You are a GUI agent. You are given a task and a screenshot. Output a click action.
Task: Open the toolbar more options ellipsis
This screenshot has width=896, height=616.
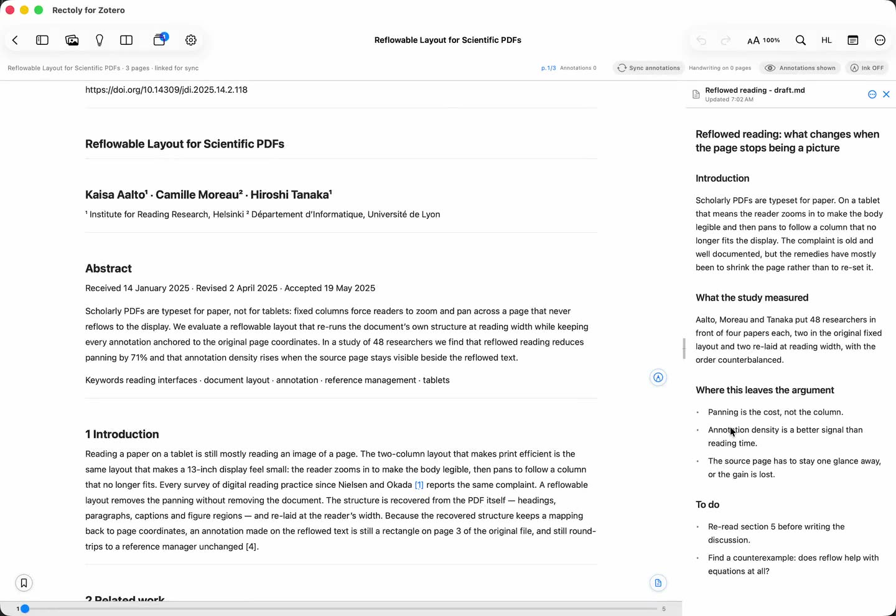pyautogui.click(x=880, y=40)
